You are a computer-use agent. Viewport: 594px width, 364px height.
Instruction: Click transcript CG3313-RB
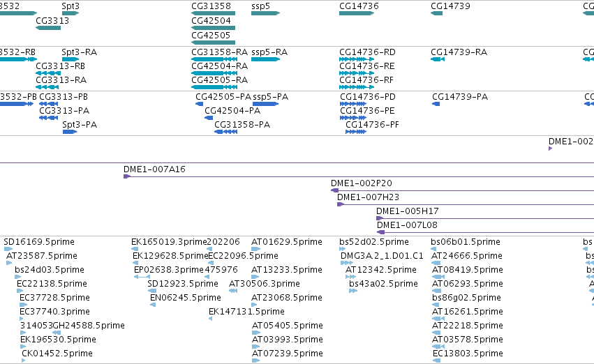(48, 73)
